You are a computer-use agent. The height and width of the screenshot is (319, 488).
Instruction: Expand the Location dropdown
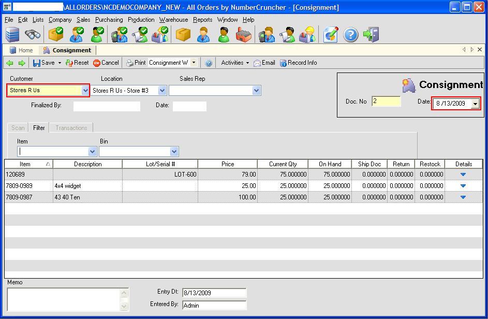(162, 91)
